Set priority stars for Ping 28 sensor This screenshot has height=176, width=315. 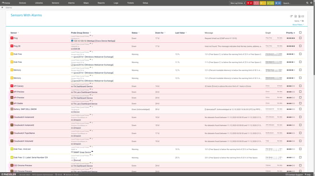click(x=291, y=46)
